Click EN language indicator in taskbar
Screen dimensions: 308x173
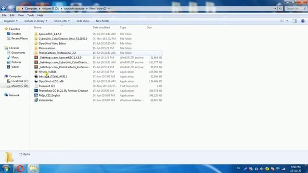click(238, 168)
